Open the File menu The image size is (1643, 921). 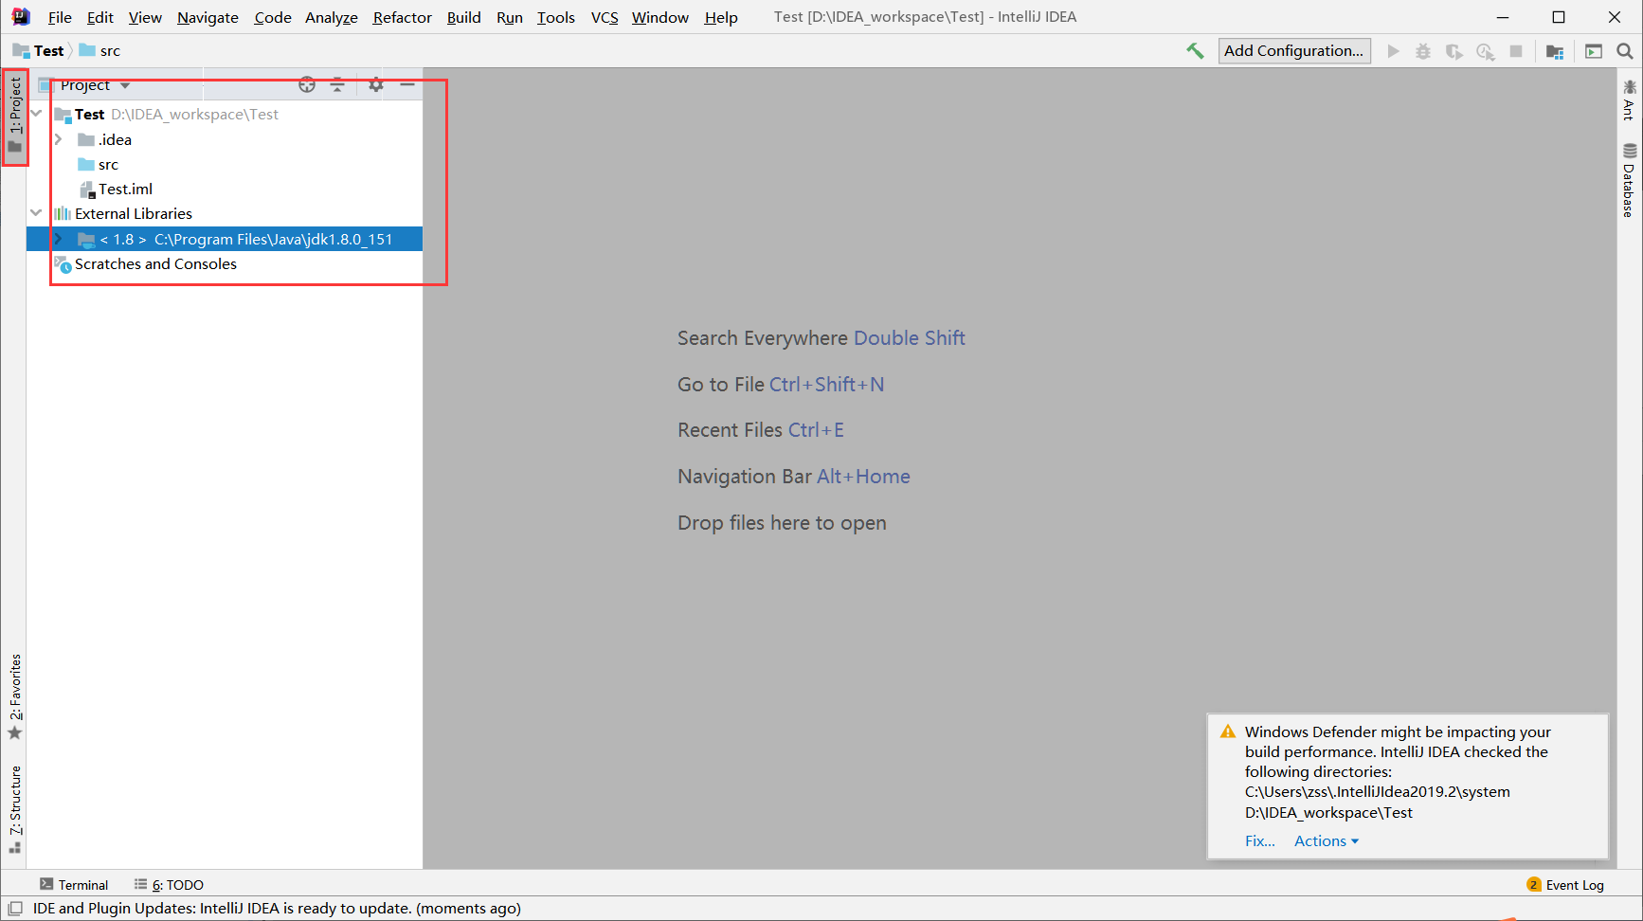tap(60, 17)
